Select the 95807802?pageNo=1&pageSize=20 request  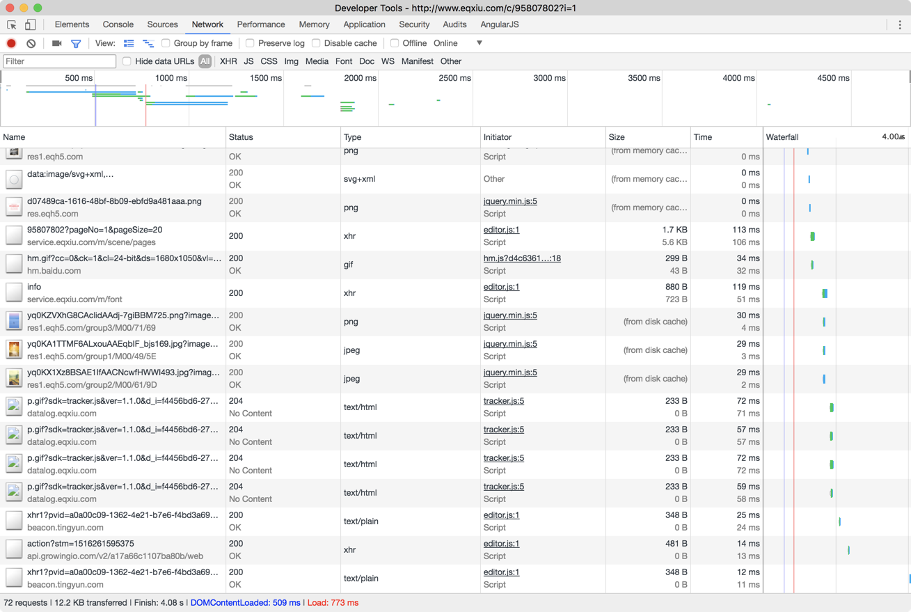[x=95, y=230]
